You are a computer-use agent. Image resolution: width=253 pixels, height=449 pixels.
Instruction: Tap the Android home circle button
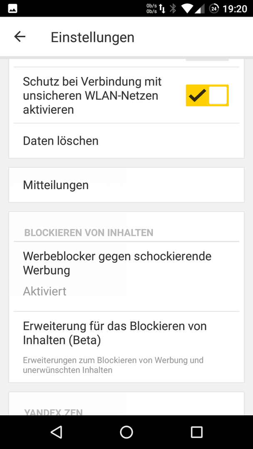pyautogui.click(x=126, y=432)
